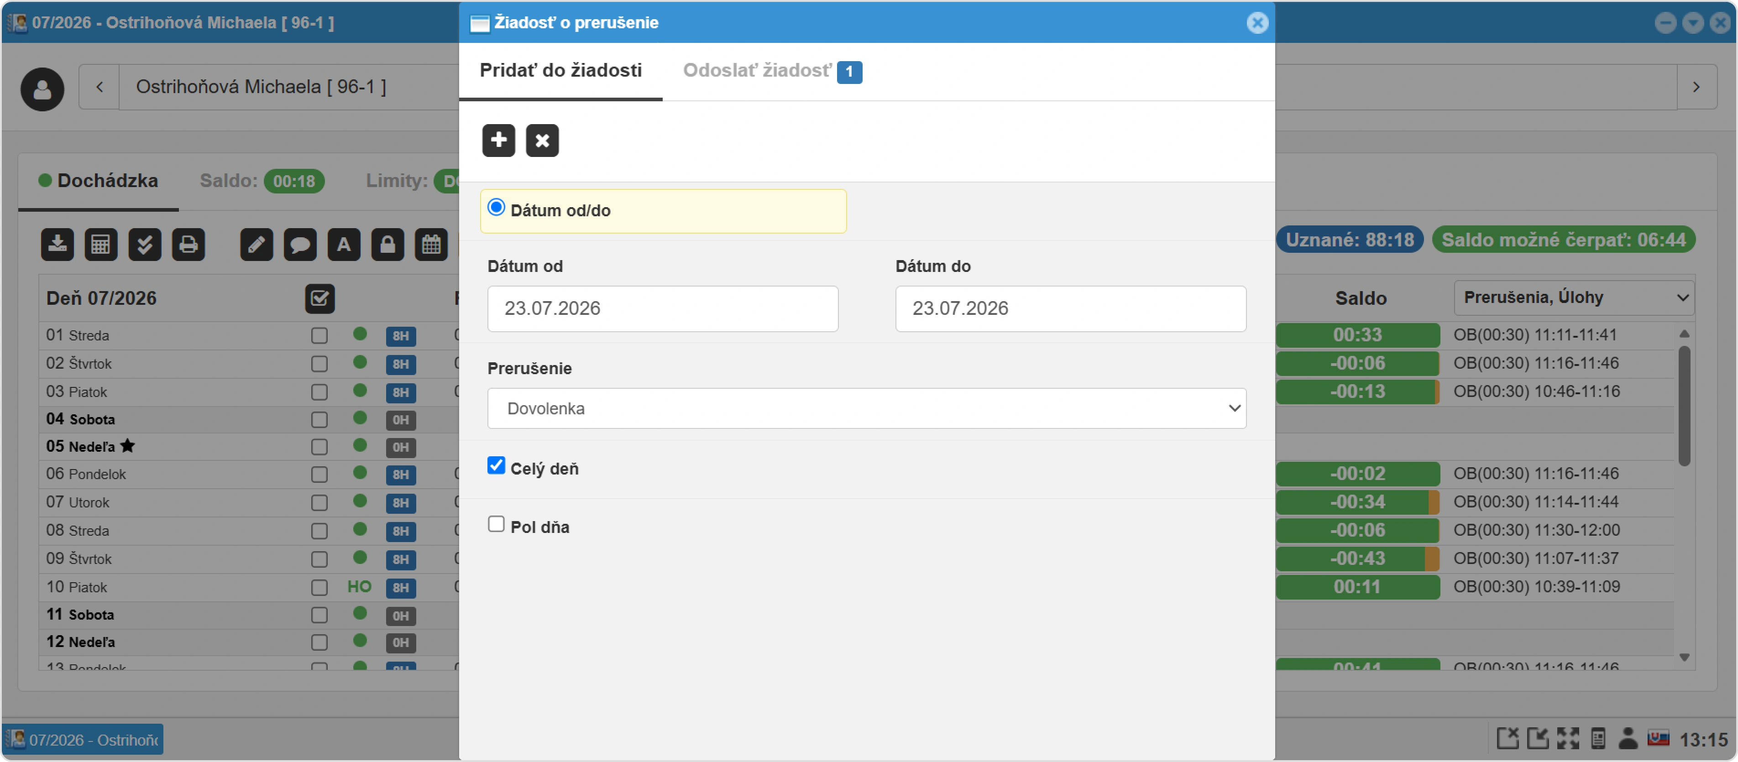Click the letter A toolbar icon
This screenshot has height=762, width=1738.
(343, 244)
